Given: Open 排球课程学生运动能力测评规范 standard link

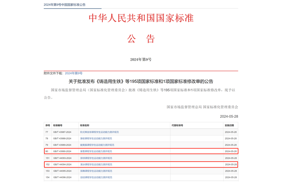Looking at the screenshot, I should tap(96, 158).
